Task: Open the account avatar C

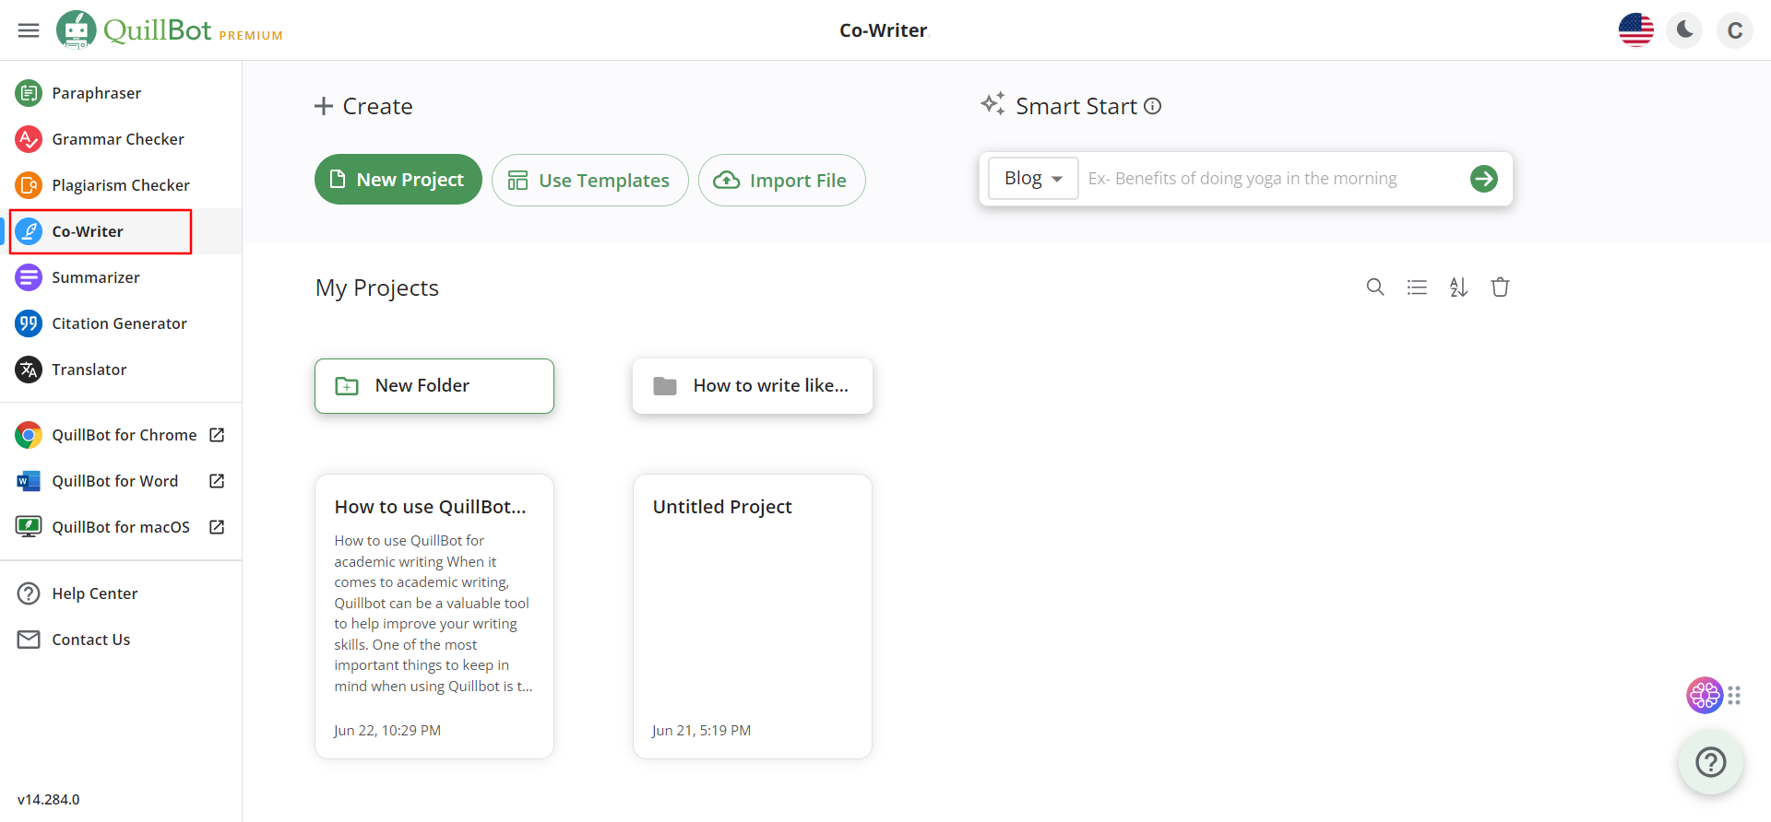Action: pyautogui.click(x=1734, y=30)
